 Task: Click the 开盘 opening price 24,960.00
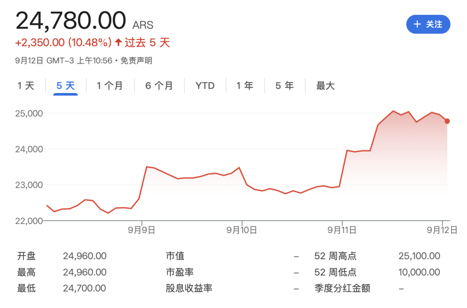point(84,256)
